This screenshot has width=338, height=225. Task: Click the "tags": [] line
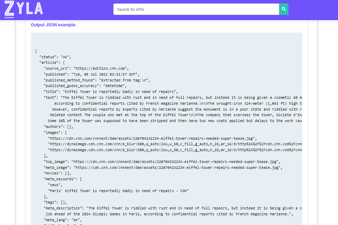[x=55, y=202]
